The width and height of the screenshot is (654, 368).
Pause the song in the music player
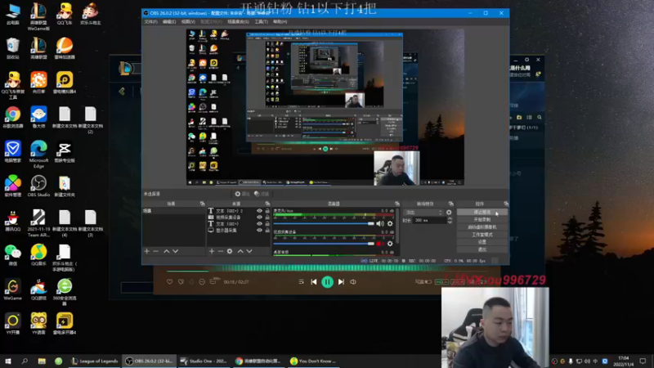tap(328, 282)
